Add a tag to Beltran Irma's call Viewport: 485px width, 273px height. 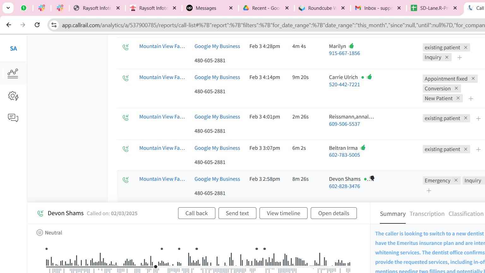[478, 149]
